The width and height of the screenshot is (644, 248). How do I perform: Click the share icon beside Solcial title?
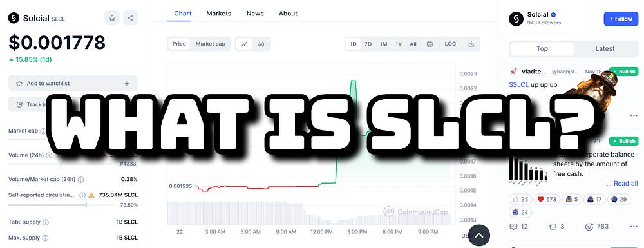(x=131, y=18)
